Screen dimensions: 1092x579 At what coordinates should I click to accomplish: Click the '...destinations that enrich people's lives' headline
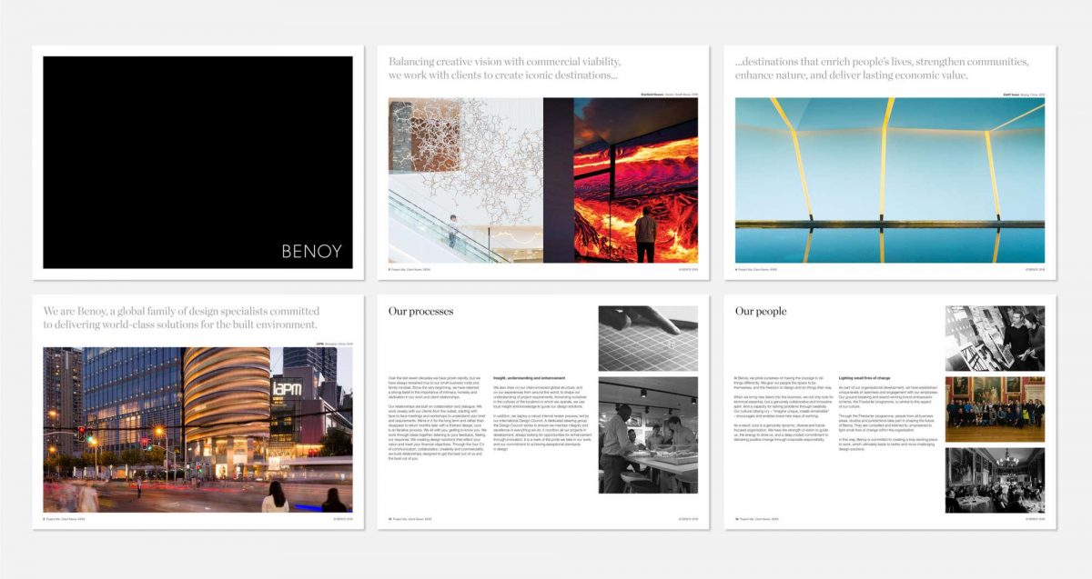point(882,68)
